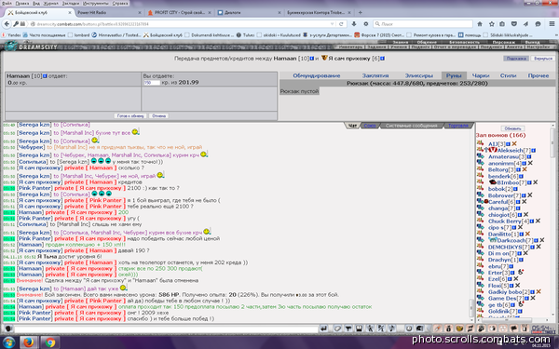This screenshot has width=559, height=349.
Task: Open the private message icon beside Amaterasu
Action: pyautogui.click(x=480, y=156)
